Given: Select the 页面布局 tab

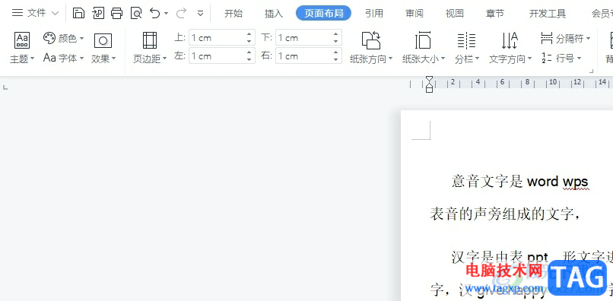Looking at the screenshot, I should (x=324, y=13).
